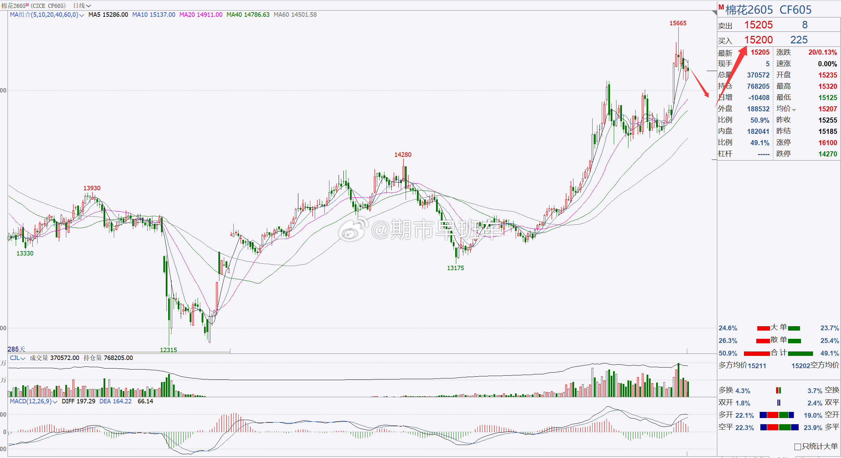Screen dimensions: 841x458
Task: Click the 均价 small arrow expander
Action: (x=794, y=110)
